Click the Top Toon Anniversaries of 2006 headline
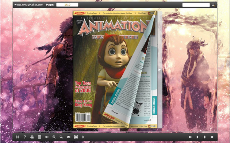 tap(83, 87)
